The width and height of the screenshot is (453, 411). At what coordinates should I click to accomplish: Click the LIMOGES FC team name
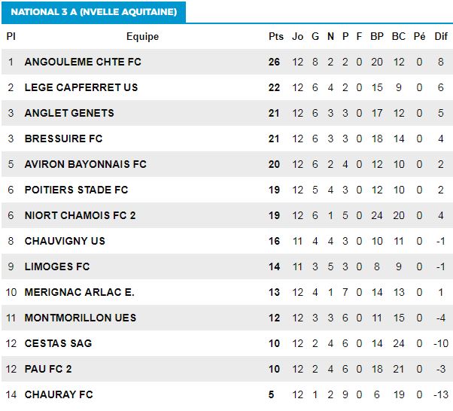tap(57, 266)
